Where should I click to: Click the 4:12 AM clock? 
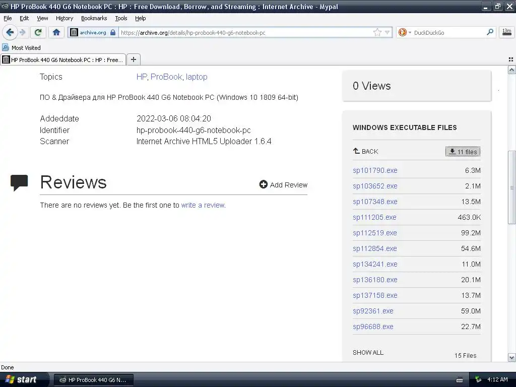(x=497, y=379)
